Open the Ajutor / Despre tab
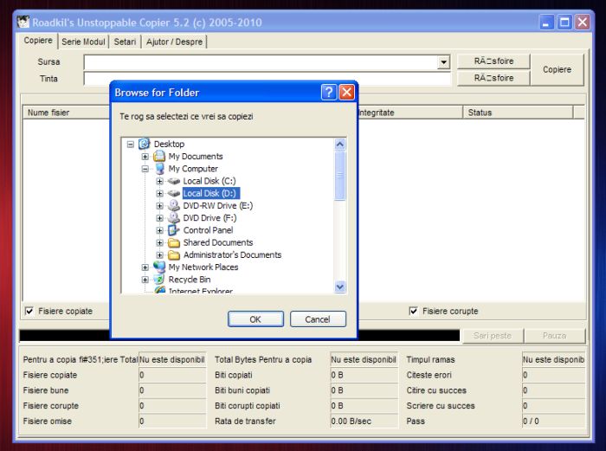The height and width of the screenshot is (451, 606). click(x=174, y=42)
